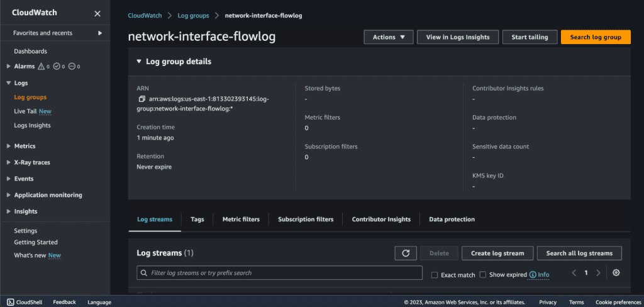Focus the Filter log streams search field
Viewport: 644px width, 307px height.
click(x=279, y=273)
